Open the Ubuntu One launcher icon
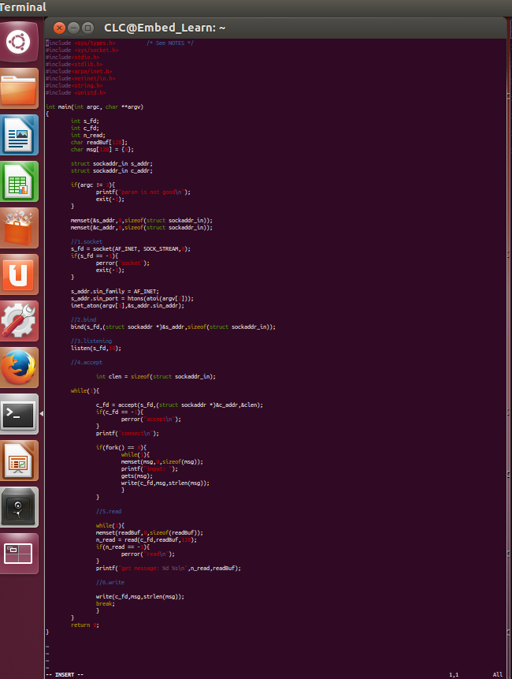Image resolution: width=512 pixels, height=679 pixels. 19,274
